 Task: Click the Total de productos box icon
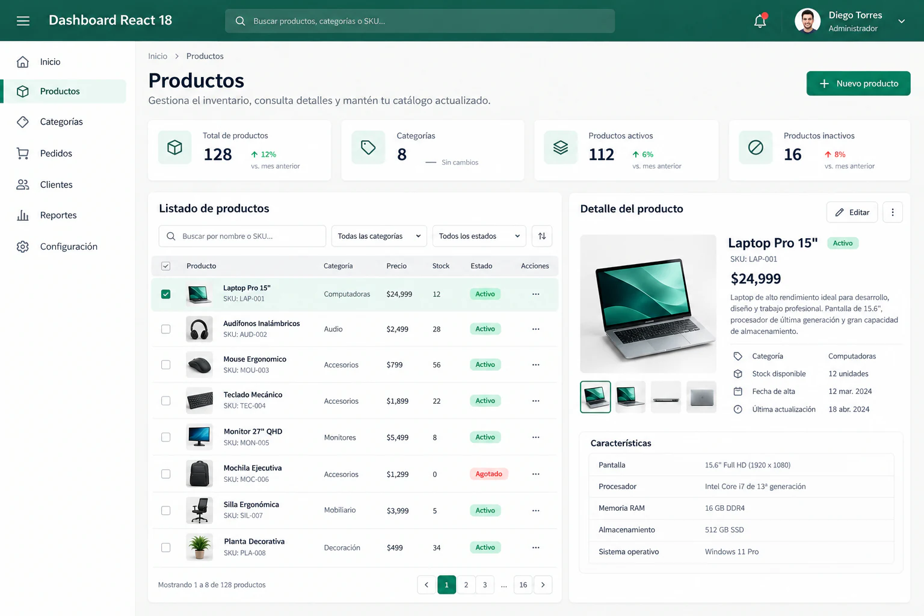pyautogui.click(x=175, y=147)
